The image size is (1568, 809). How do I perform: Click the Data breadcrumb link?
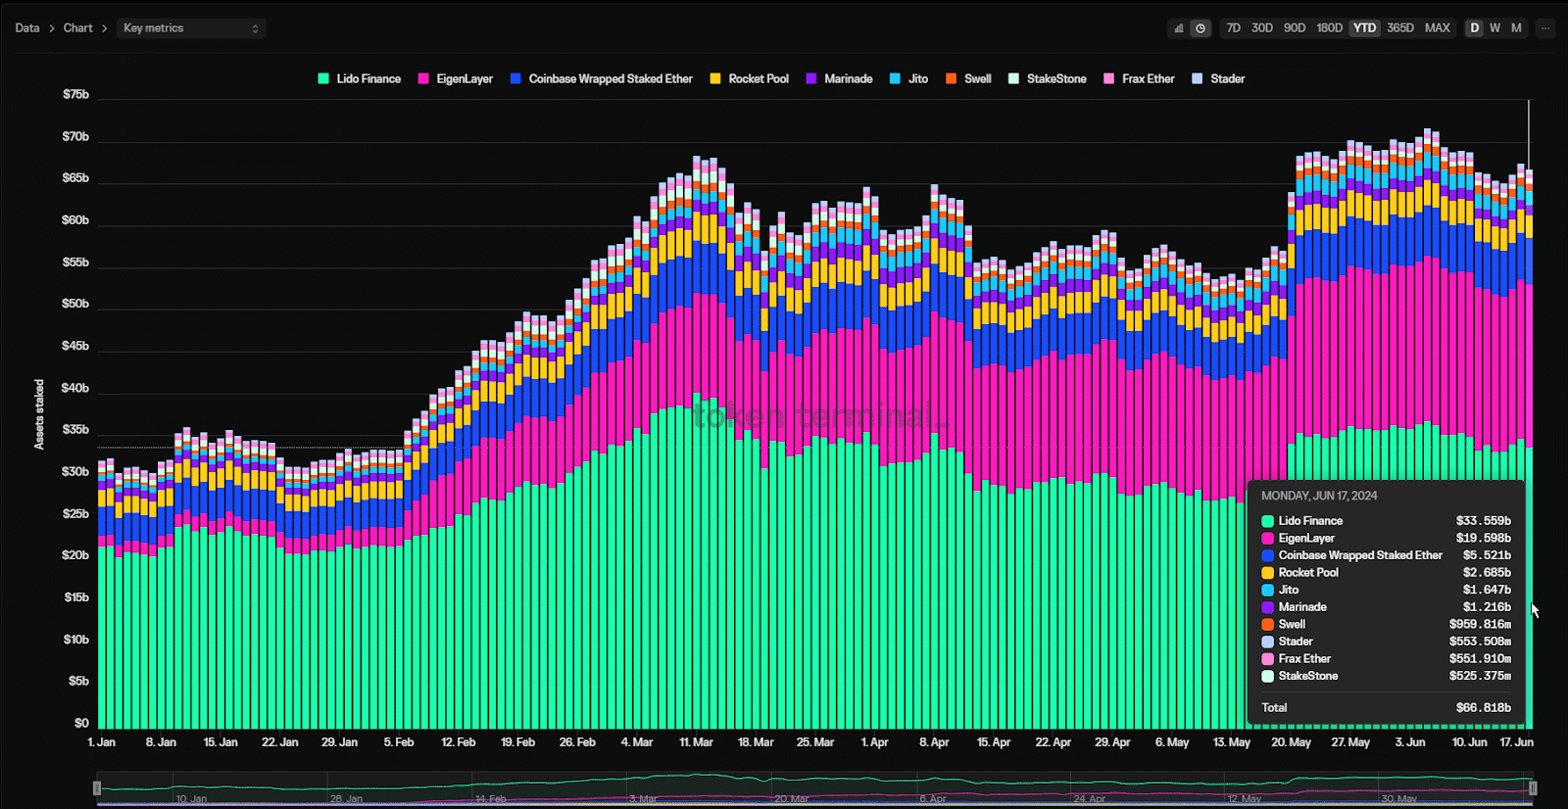click(x=27, y=28)
